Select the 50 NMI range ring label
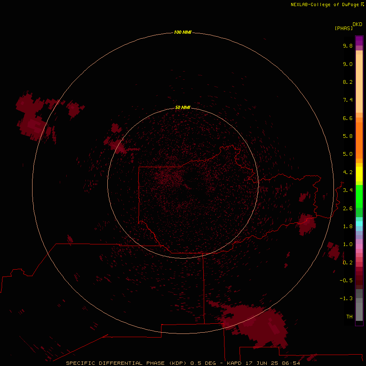 (x=183, y=107)
